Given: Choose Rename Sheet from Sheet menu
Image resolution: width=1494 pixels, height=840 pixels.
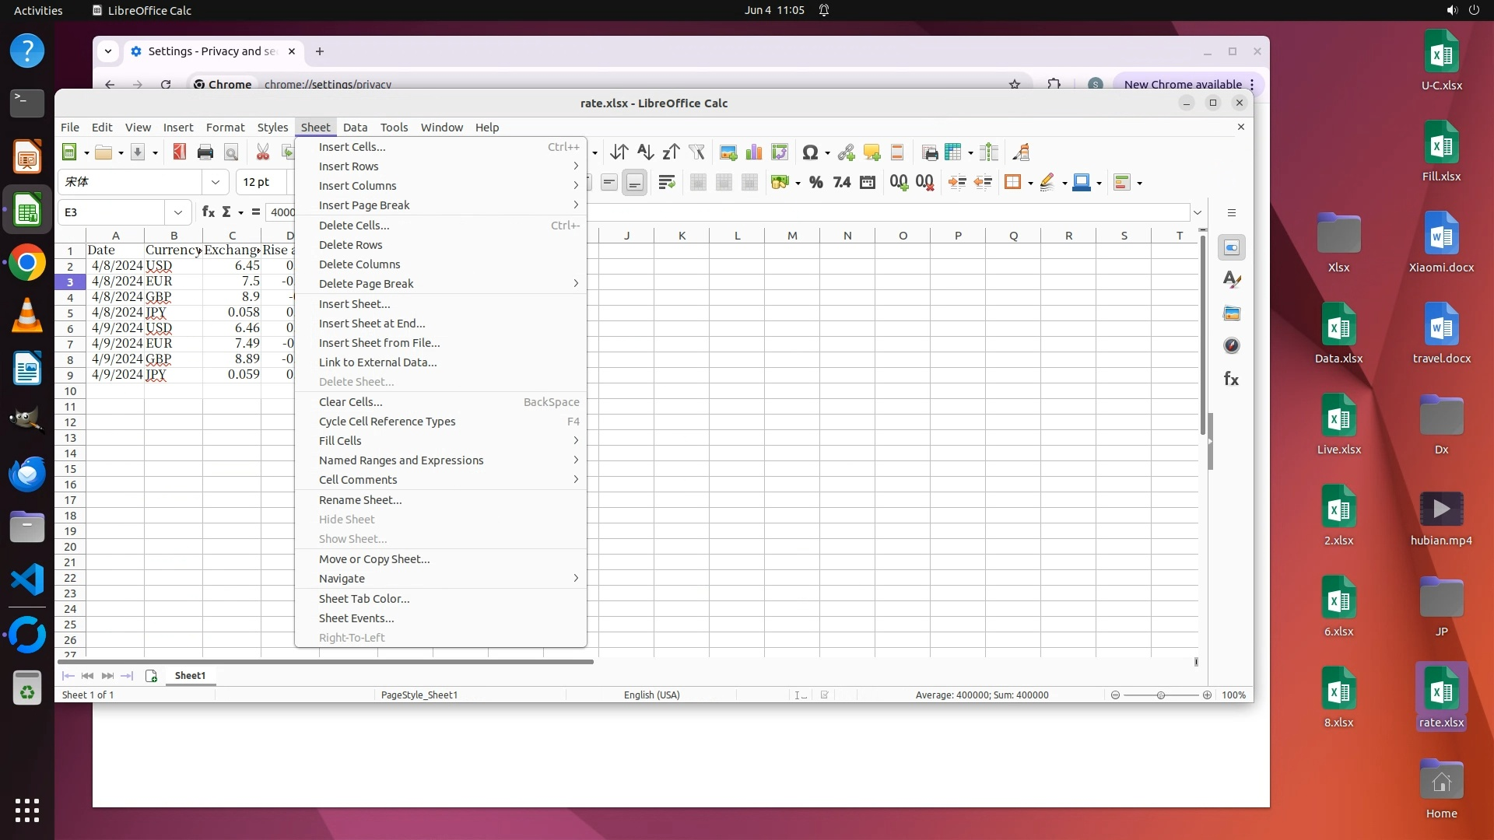Looking at the screenshot, I should (360, 500).
